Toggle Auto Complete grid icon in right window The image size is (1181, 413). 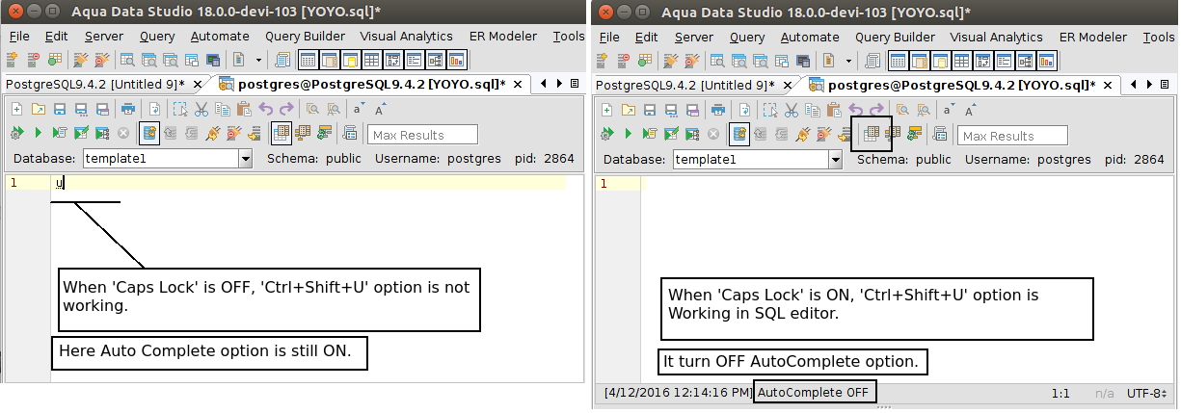click(872, 134)
